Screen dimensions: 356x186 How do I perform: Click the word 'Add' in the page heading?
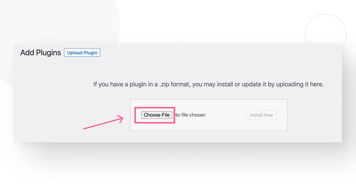(x=27, y=53)
